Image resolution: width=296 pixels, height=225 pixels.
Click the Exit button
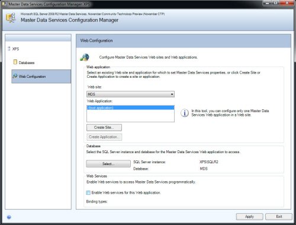click(279, 217)
